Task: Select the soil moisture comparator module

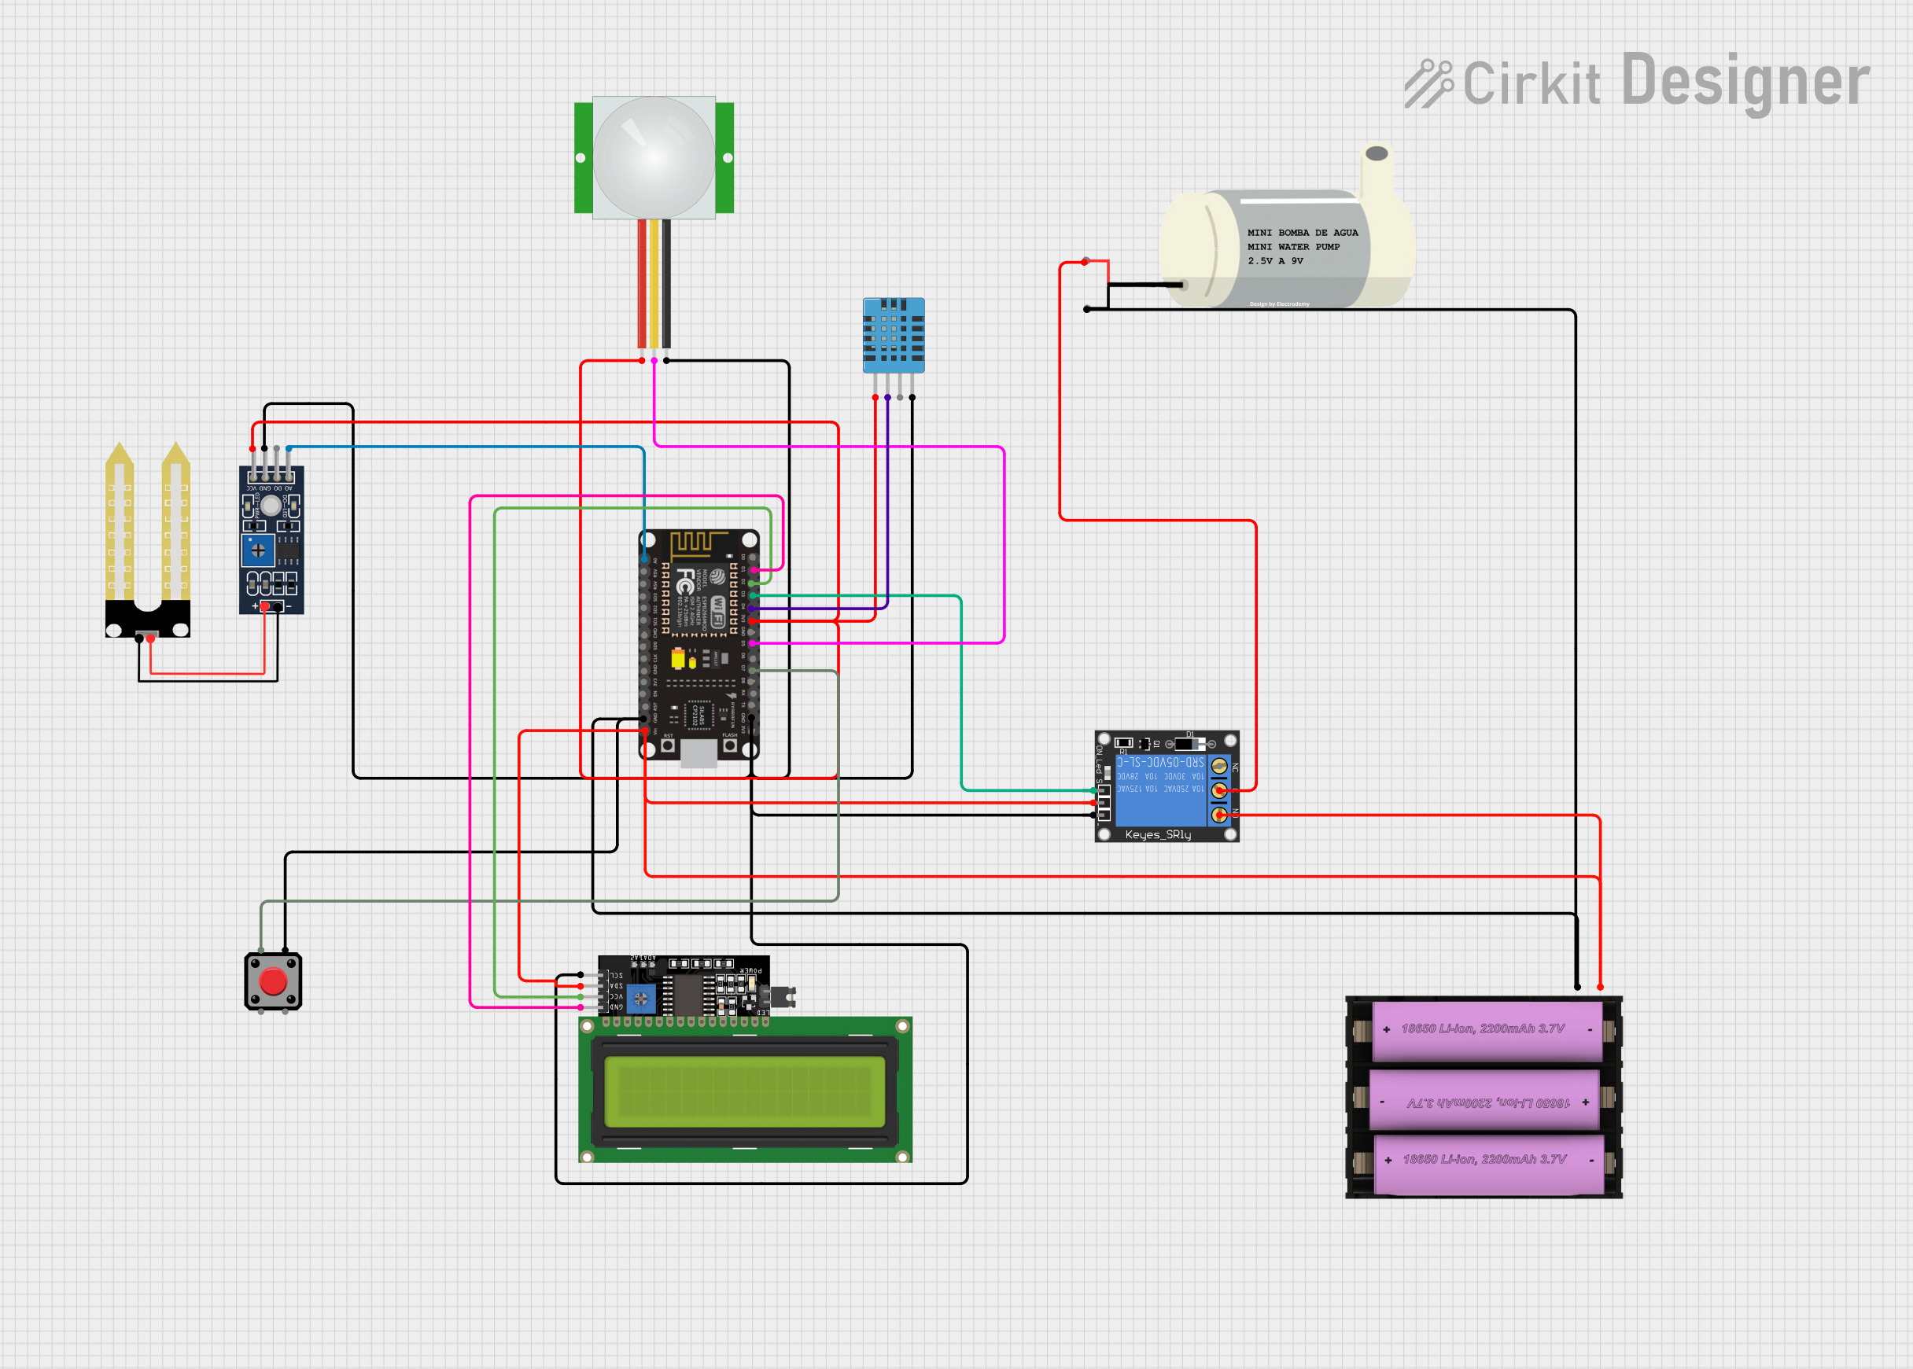Action: click(271, 539)
